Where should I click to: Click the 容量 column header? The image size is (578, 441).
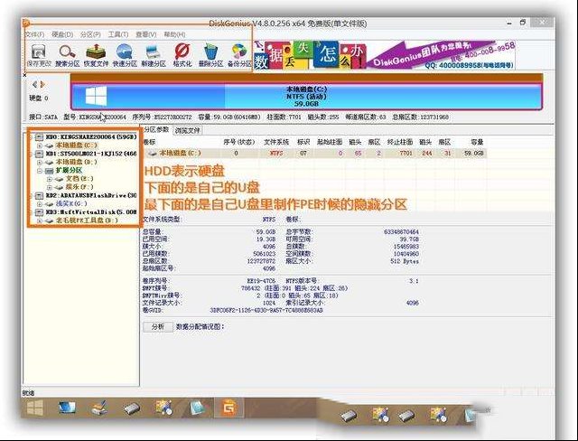pos(477,142)
